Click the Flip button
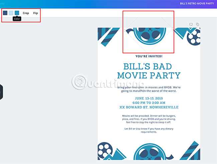The width and height of the screenshot is (217, 164). 35,13
